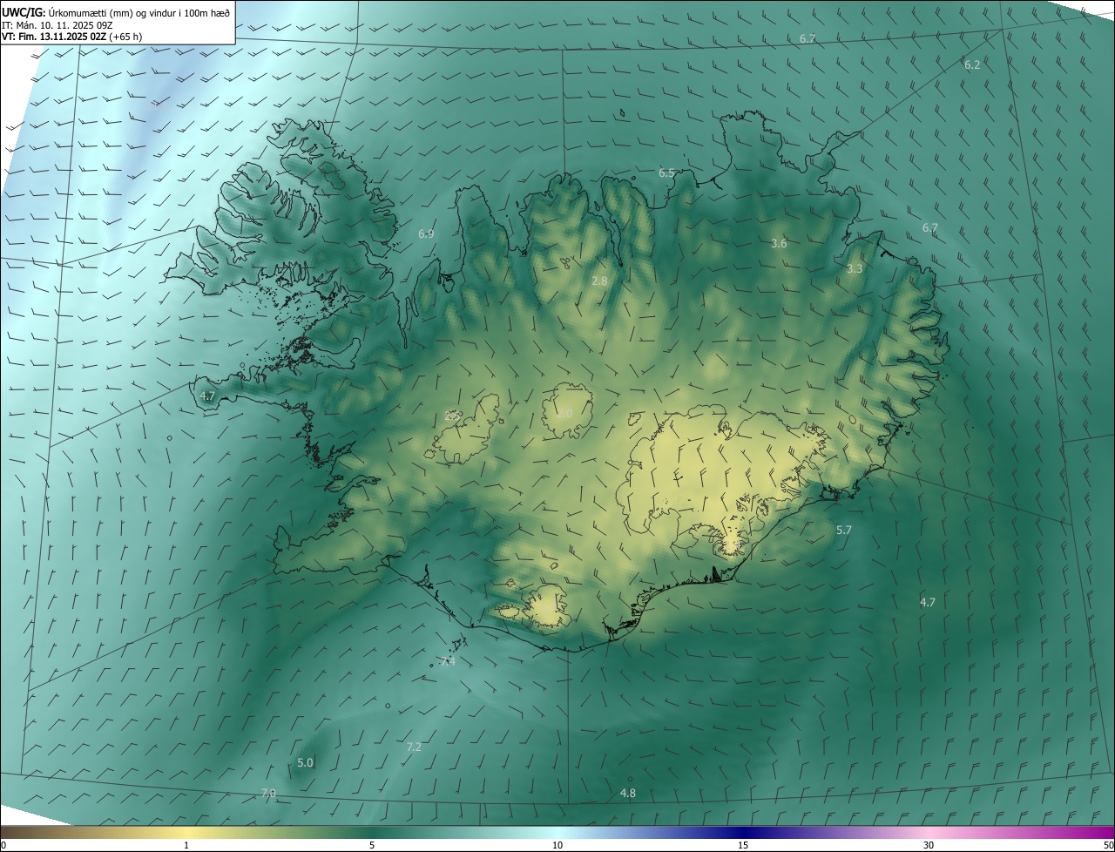Click the 50 tick label on the color scale
The height and width of the screenshot is (852, 1115).
click(1108, 845)
